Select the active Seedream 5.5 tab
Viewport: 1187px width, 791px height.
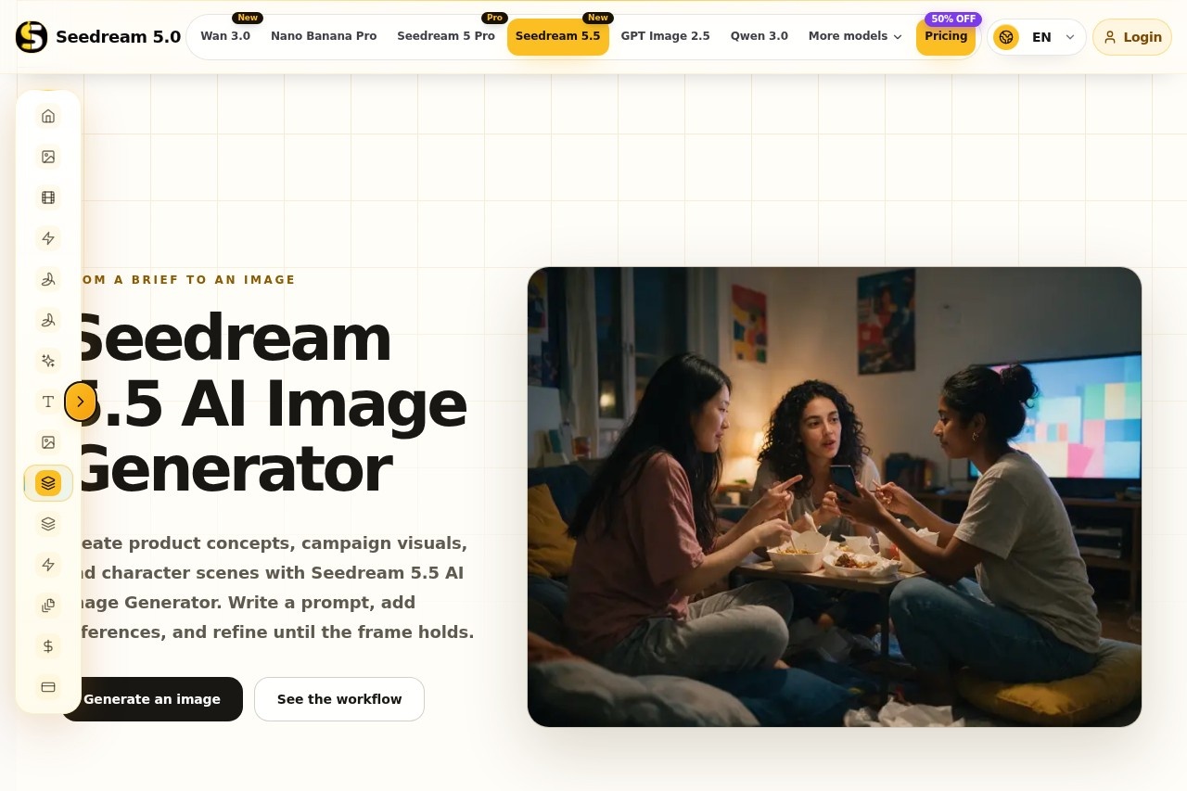click(x=558, y=36)
